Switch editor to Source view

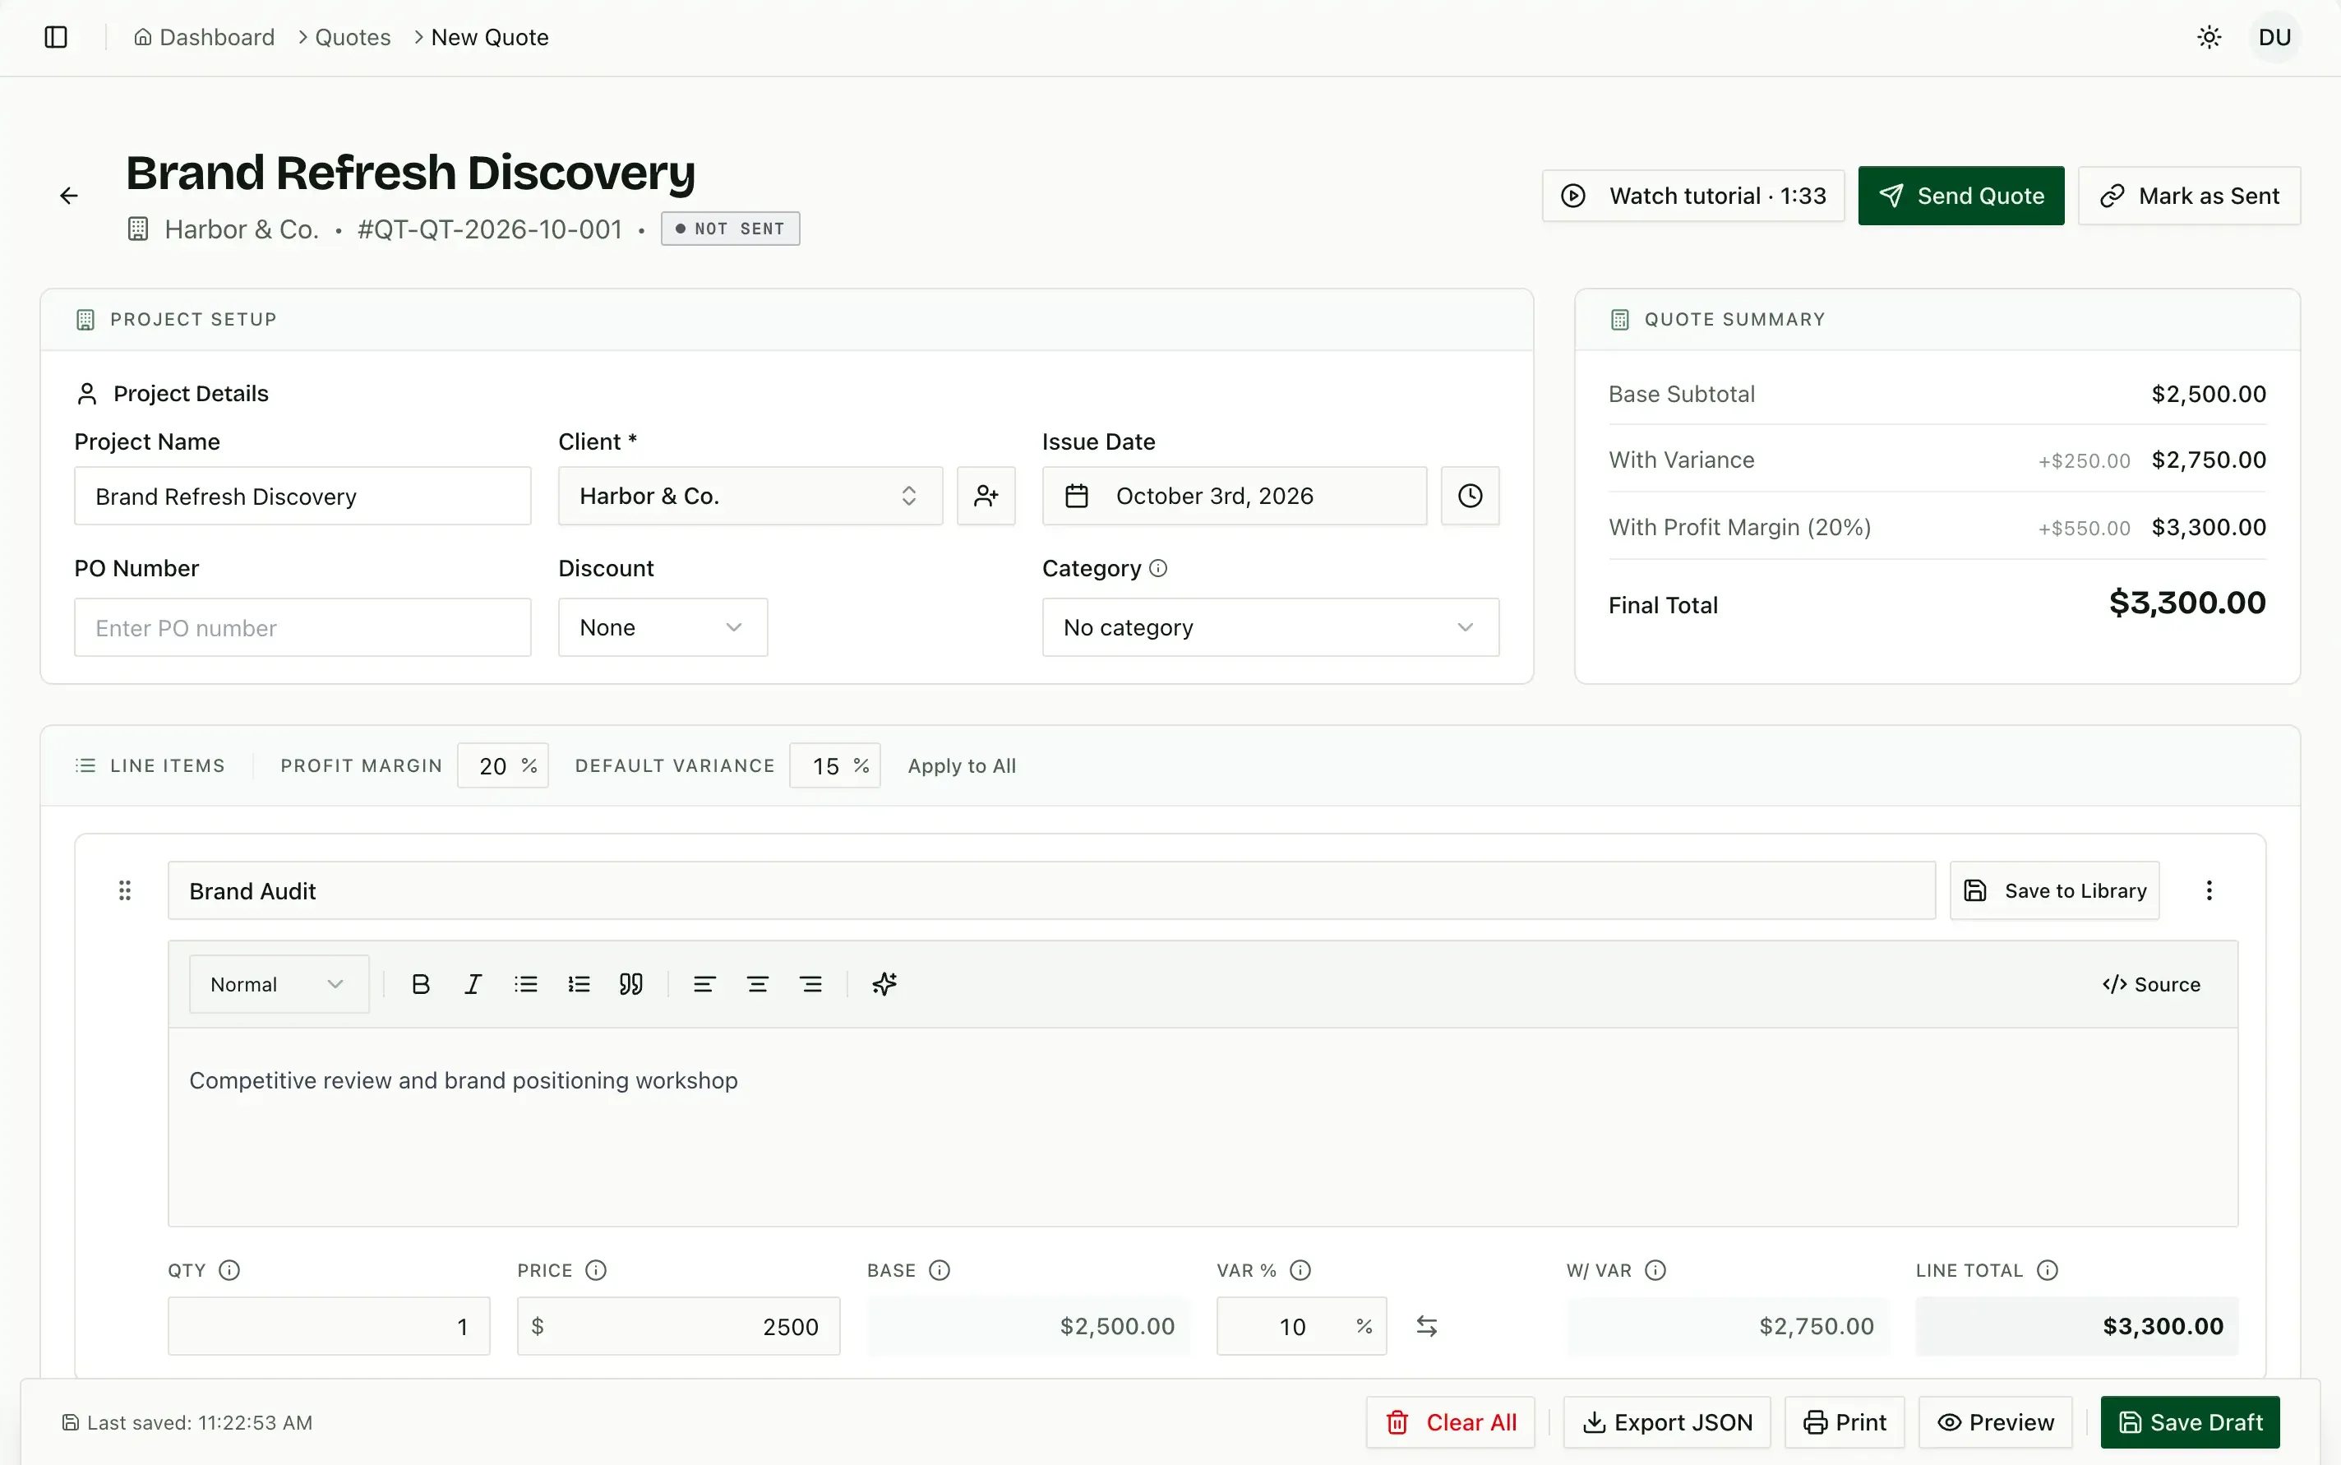pos(2151,984)
